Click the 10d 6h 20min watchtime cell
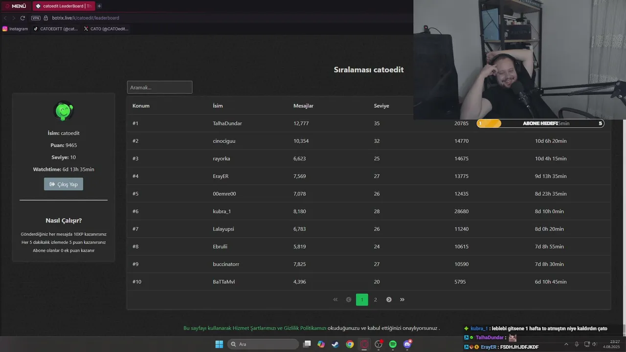Image resolution: width=626 pixels, height=352 pixels. [551, 141]
